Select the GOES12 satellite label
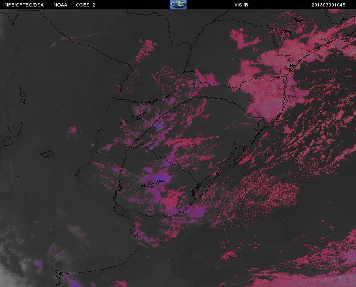This screenshot has width=356, height=287. [x=86, y=5]
